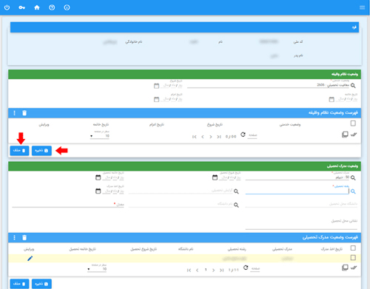The image size is (370, 289).
Task: Click search icon beside گرایش تحصیلی field
Action: coord(236,191)
